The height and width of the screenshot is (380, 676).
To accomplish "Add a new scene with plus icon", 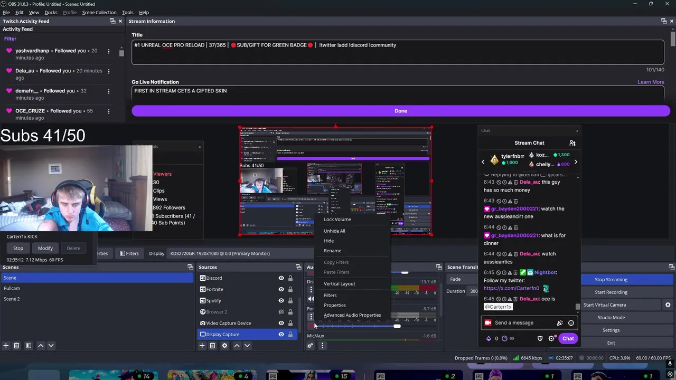I will (6, 346).
